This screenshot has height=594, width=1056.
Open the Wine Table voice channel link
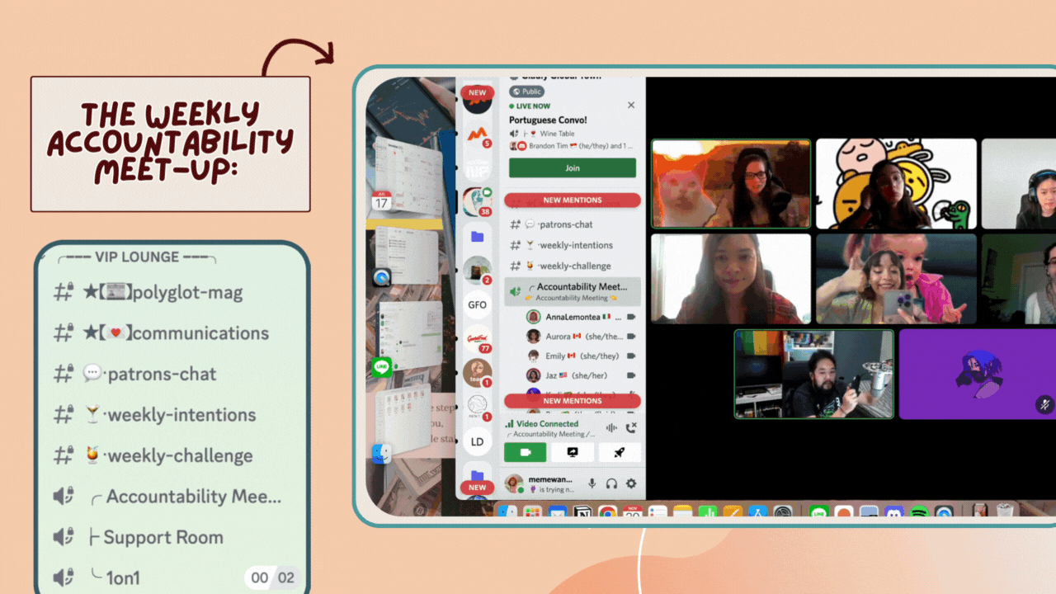pos(558,134)
